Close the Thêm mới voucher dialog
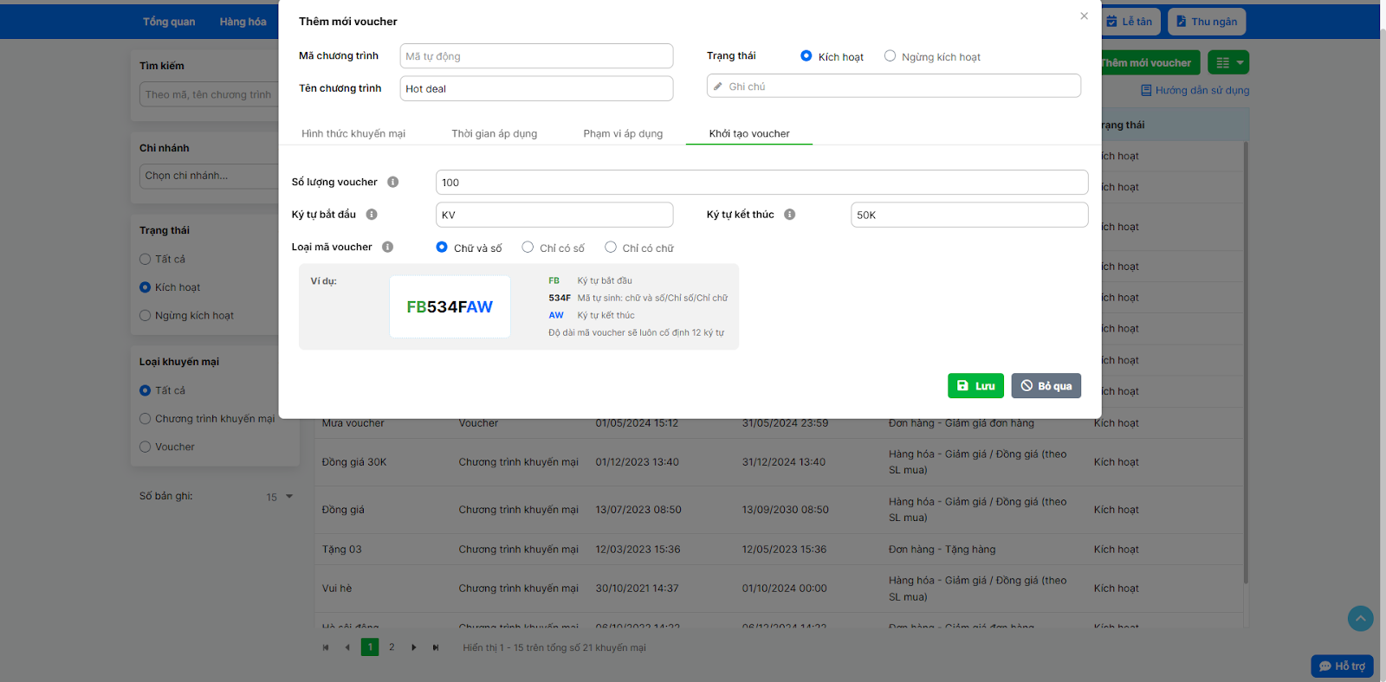1386x682 pixels. 1084,16
